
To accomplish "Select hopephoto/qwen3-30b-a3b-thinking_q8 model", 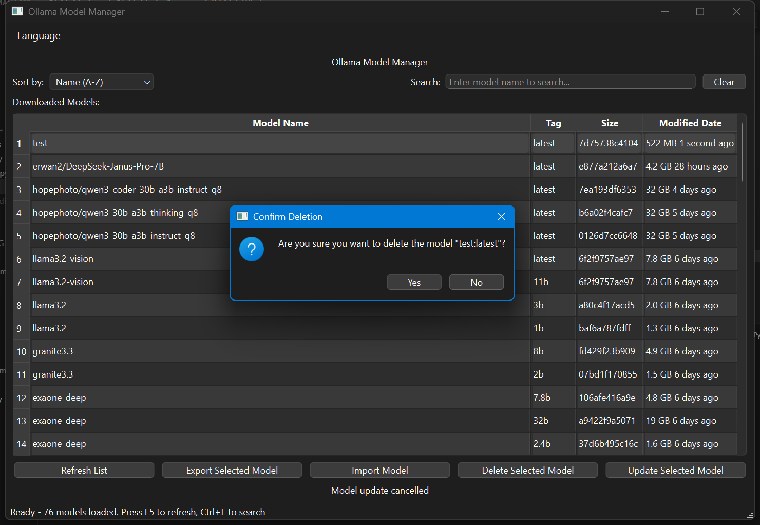I will tap(130, 213).
